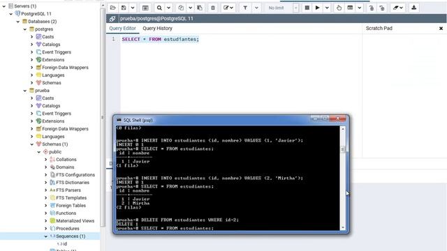Screen dimensions: 447x251
Task: Collapse the PostgreSQL 11 server node
Action: 11,14
